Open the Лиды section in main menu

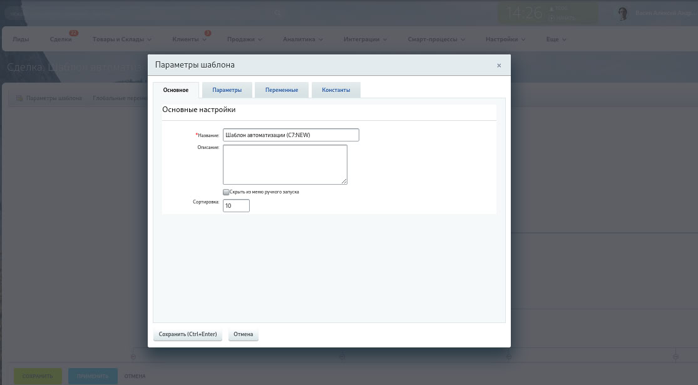(21, 39)
